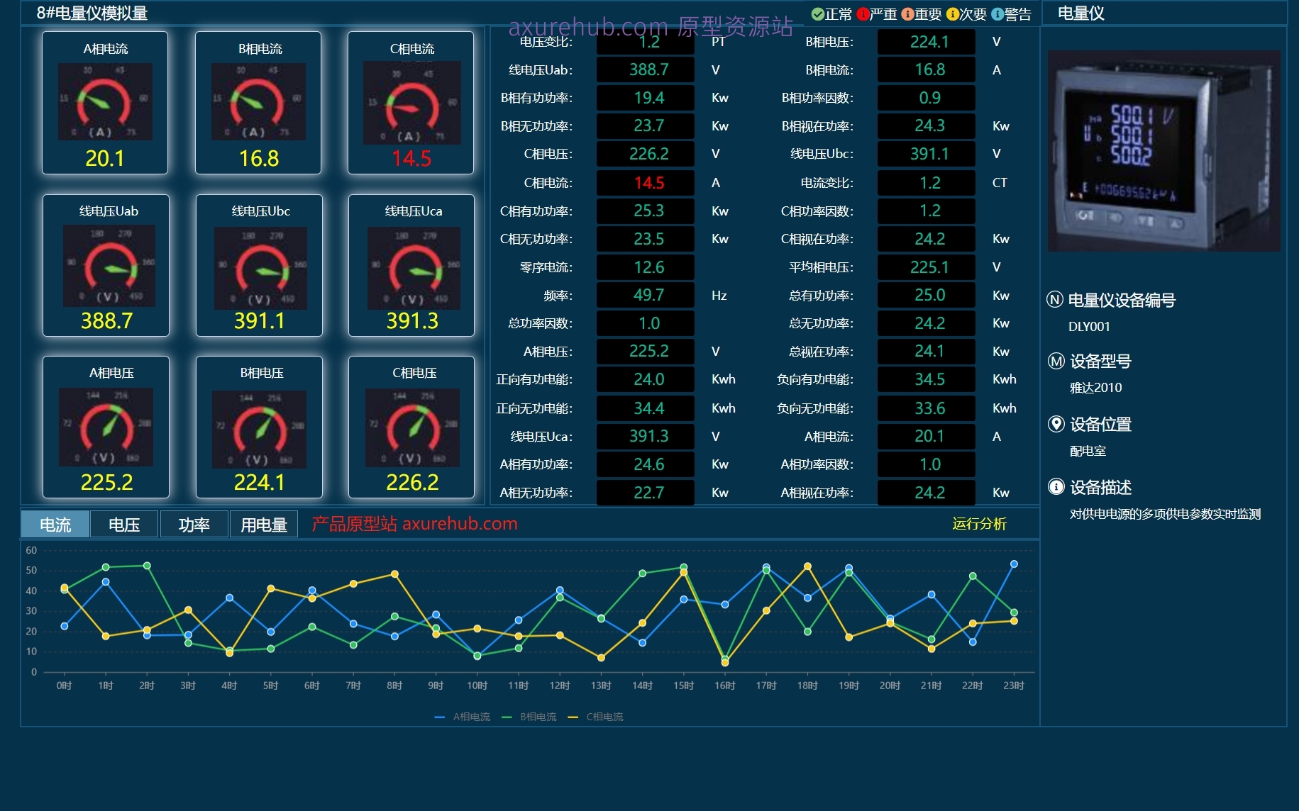The image size is (1299, 811).
Task: Click the N icon beside 电量仪设备编号
Action: click(1055, 300)
